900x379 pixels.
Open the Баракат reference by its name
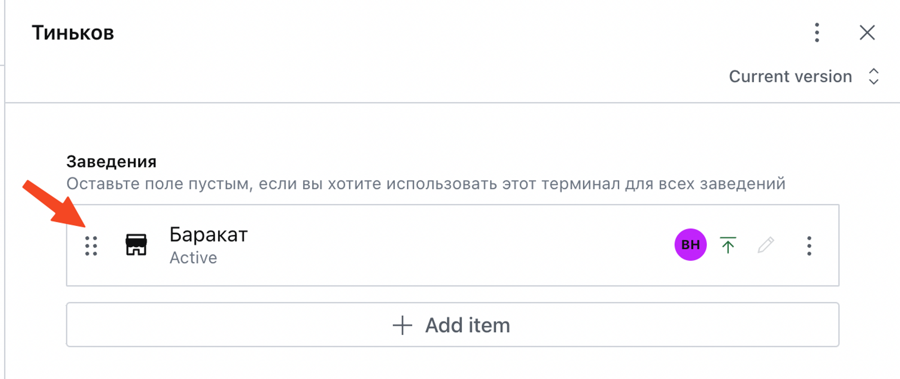208,235
